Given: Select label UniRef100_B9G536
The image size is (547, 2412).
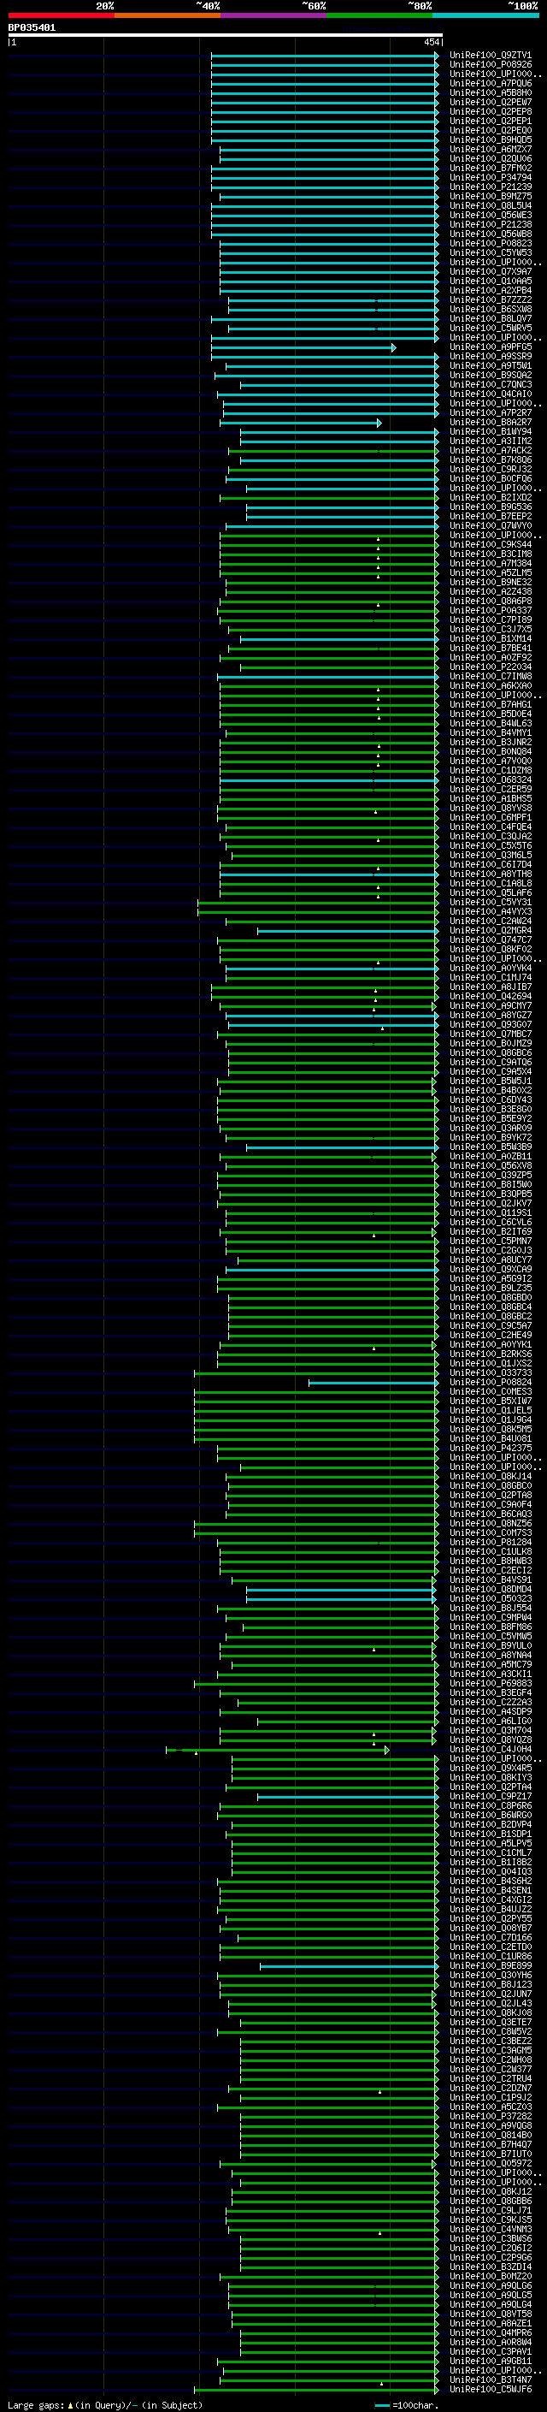Looking at the screenshot, I should point(490,507).
